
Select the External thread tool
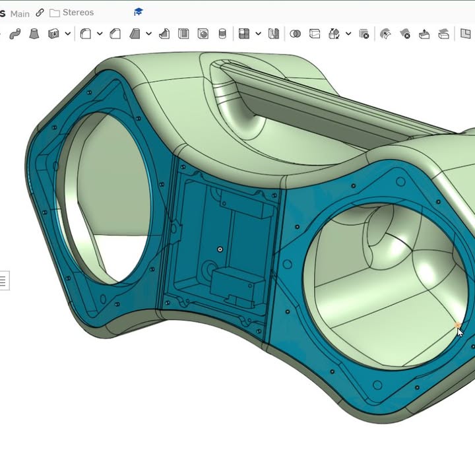click(222, 34)
